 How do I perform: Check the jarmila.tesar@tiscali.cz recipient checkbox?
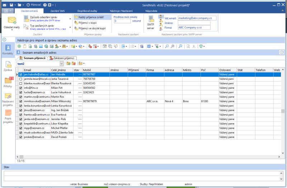click(x=21, y=79)
